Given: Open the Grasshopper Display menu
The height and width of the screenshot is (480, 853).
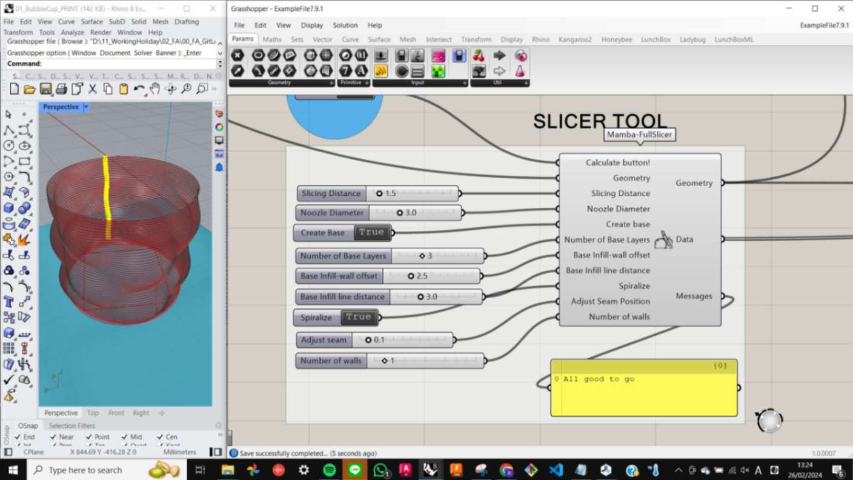Looking at the screenshot, I should 312,25.
